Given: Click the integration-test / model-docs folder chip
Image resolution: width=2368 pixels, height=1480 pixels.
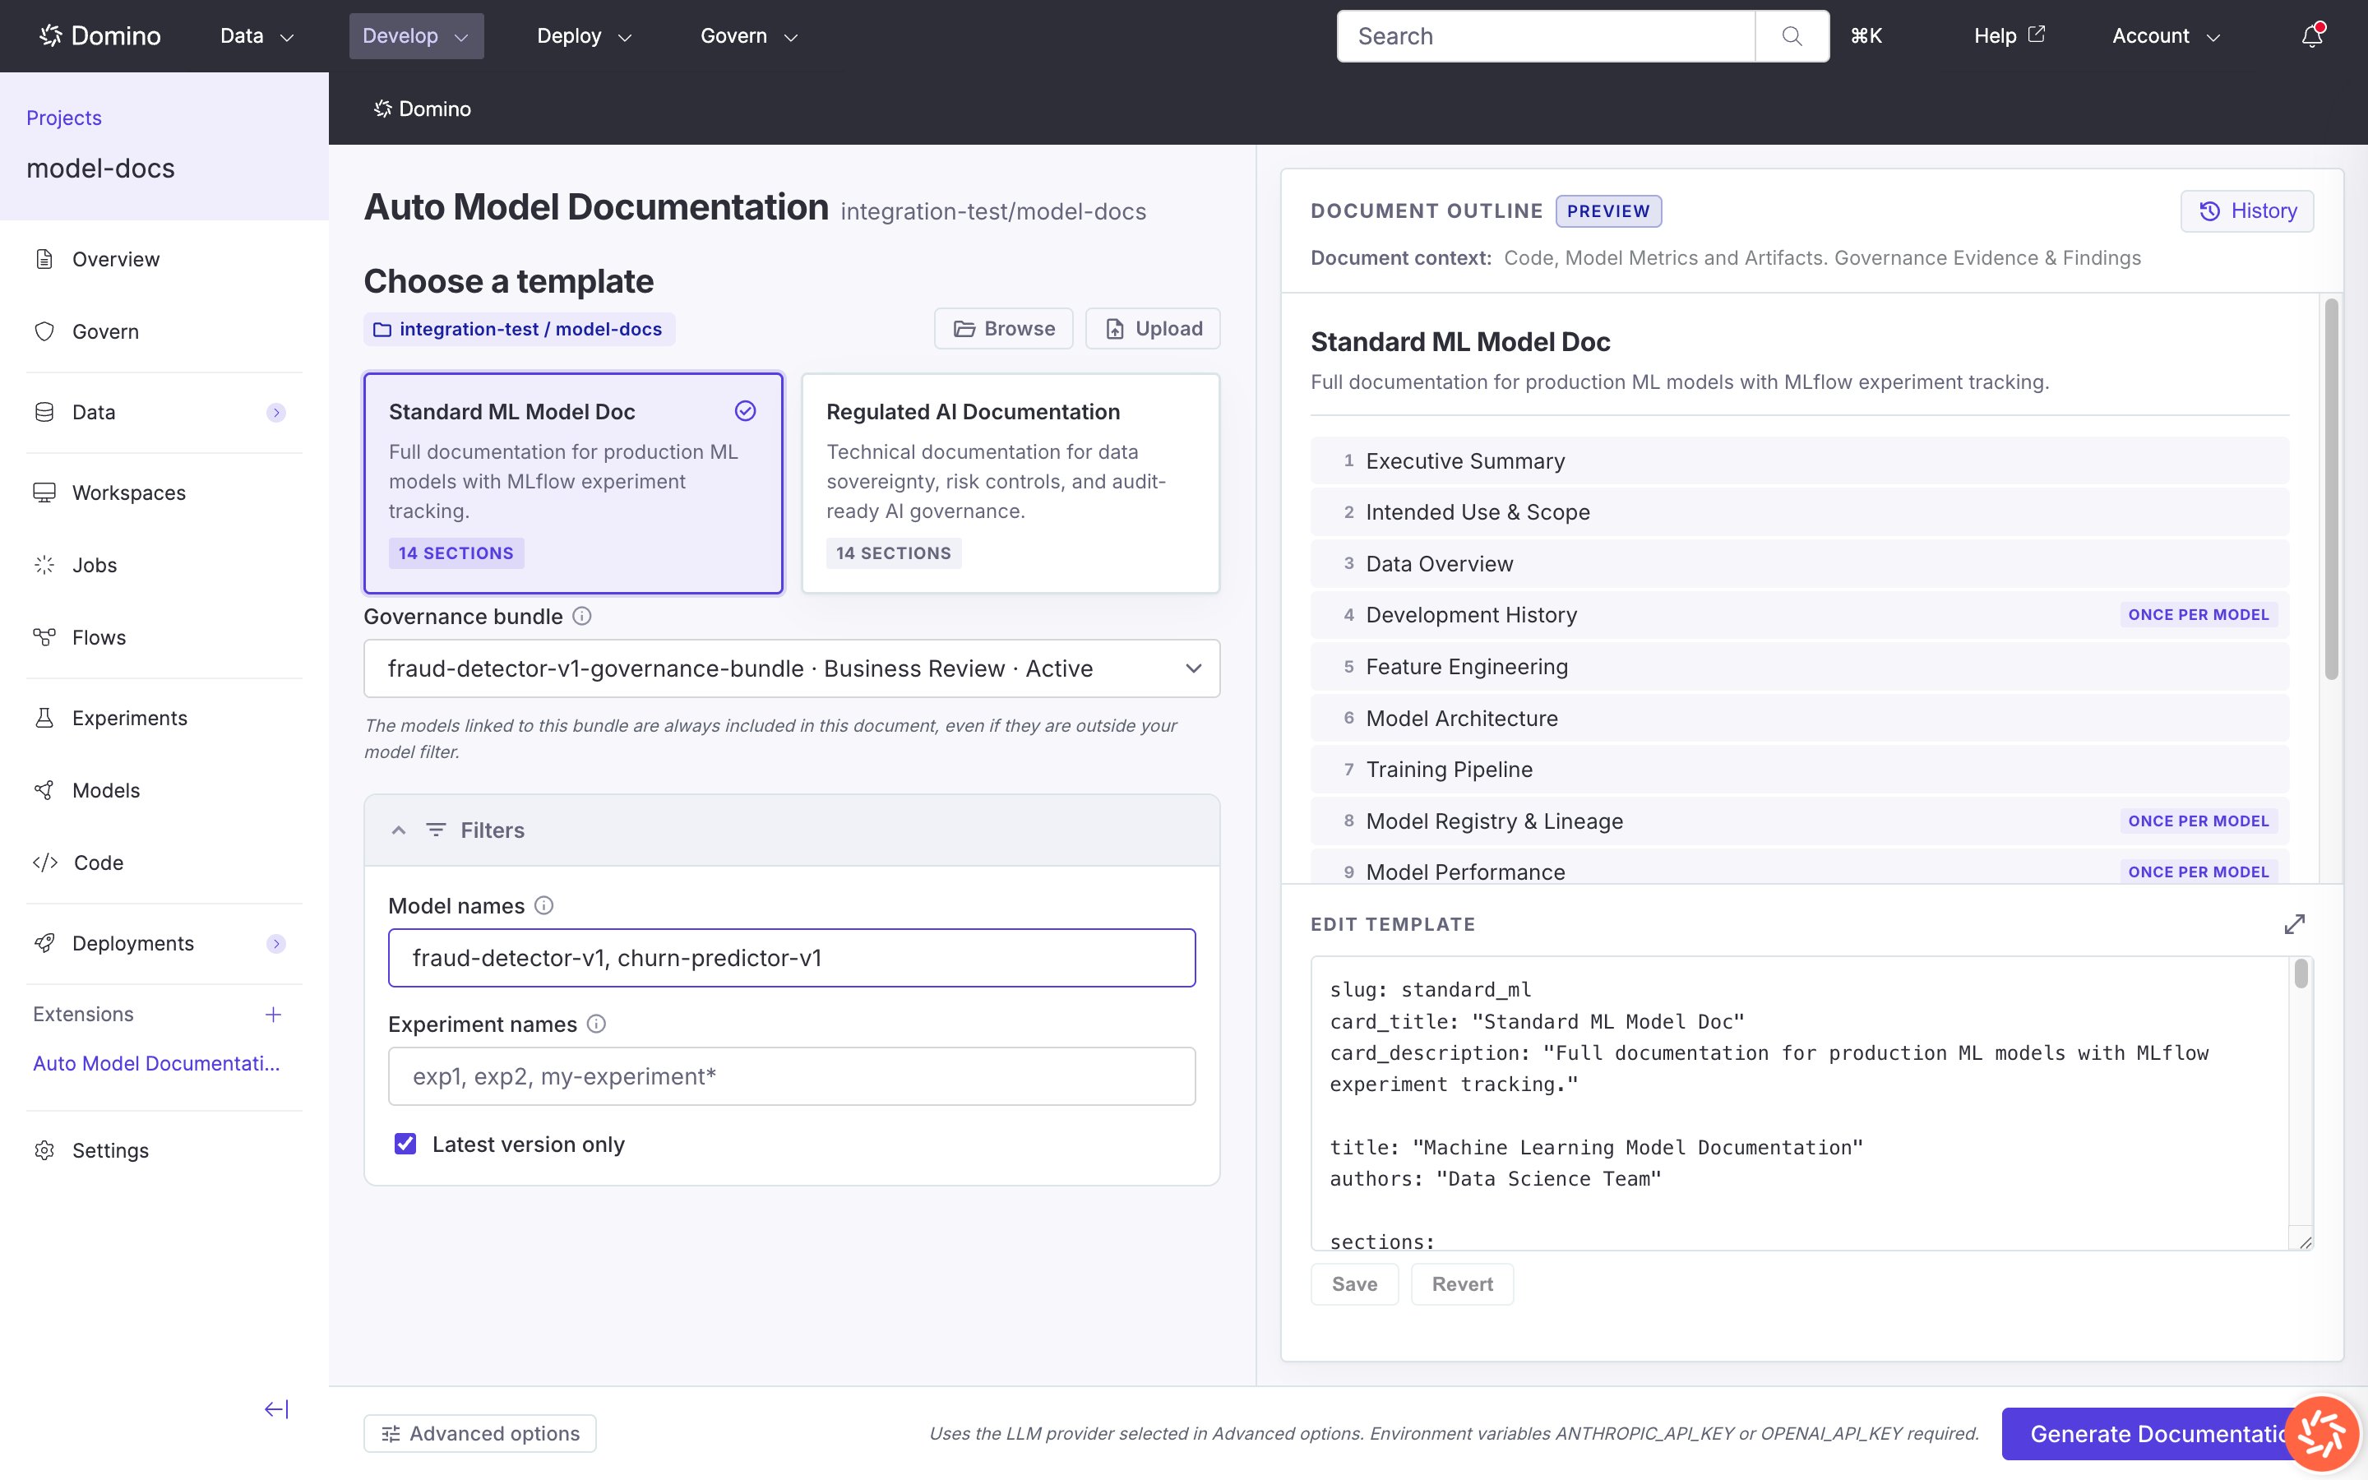Looking at the screenshot, I should (x=519, y=329).
